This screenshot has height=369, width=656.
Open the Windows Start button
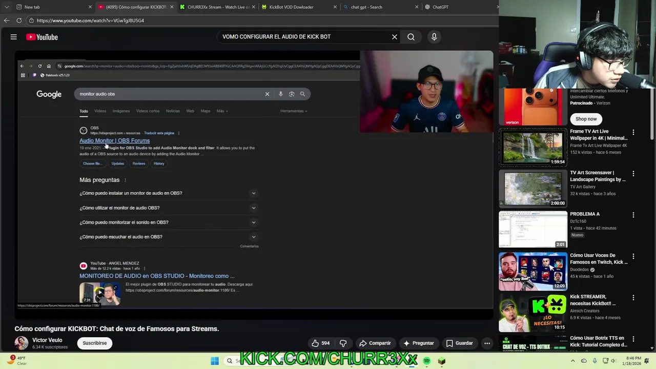point(215,361)
